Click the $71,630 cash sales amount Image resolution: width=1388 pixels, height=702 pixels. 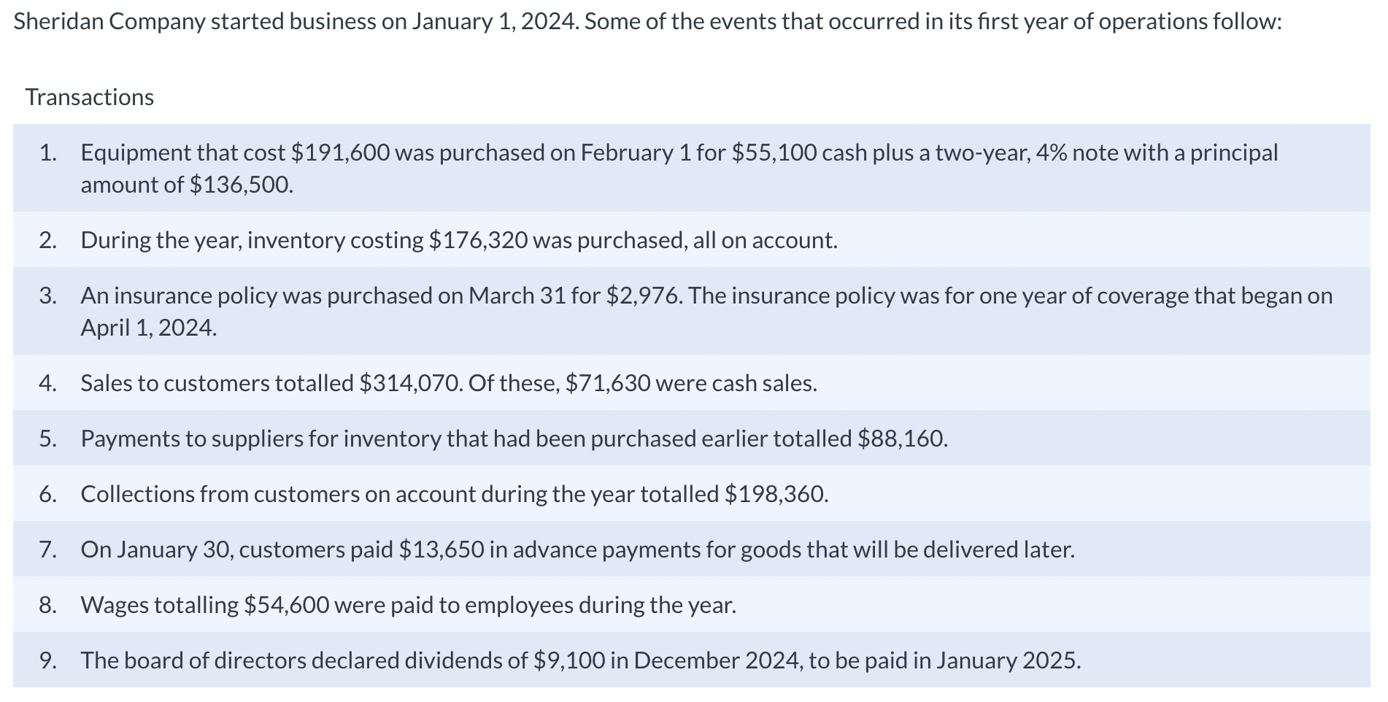tap(608, 383)
